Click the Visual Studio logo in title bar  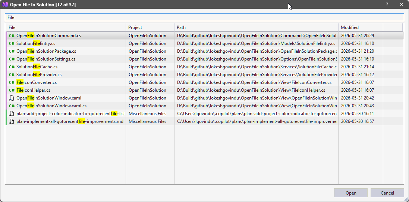pyautogui.click(x=5, y=5)
